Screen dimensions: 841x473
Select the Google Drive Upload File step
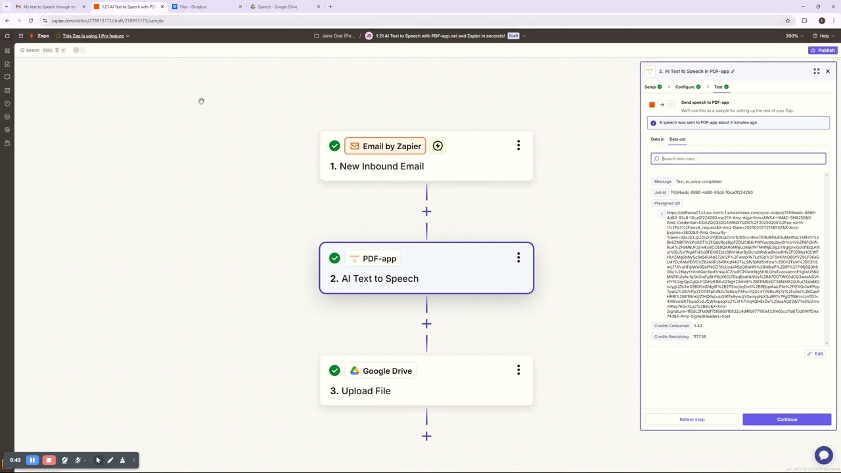click(426, 380)
